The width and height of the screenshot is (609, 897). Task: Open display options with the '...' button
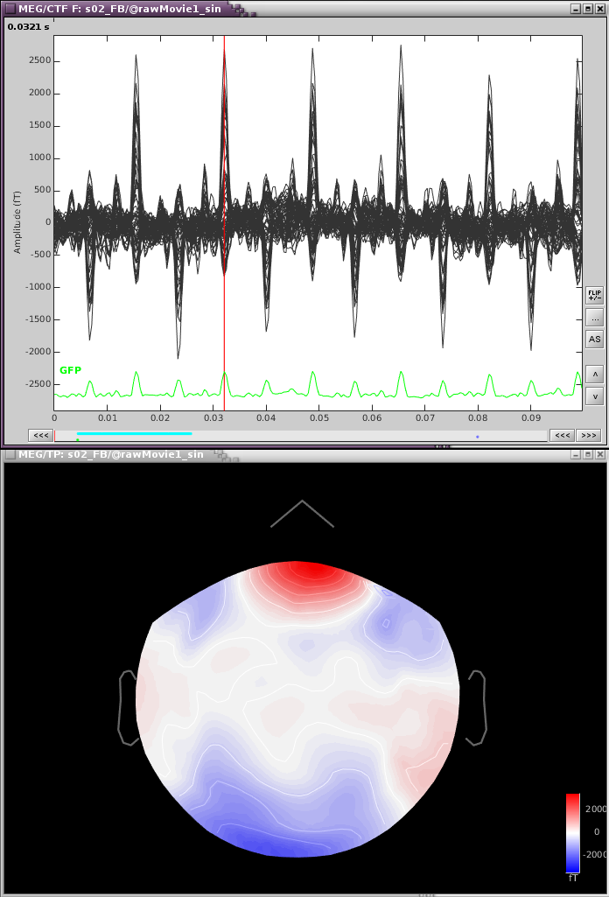[x=595, y=318]
